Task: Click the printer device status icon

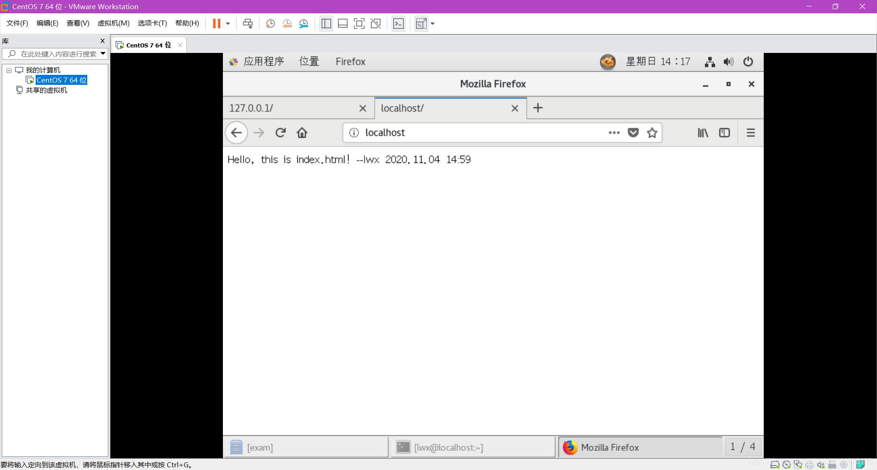Action: click(809, 465)
